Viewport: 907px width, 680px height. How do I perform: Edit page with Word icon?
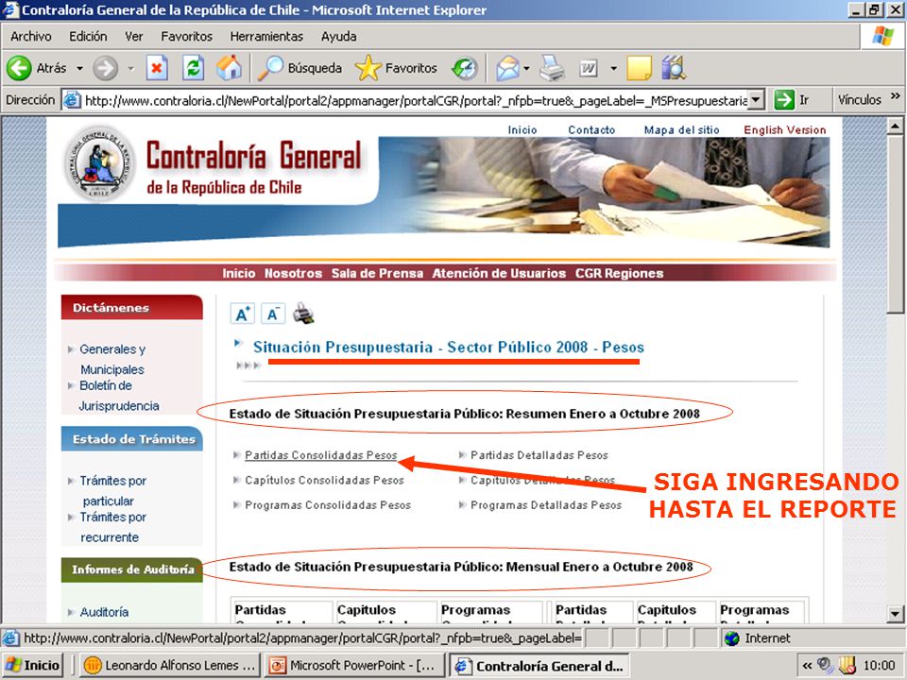tap(589, 69)
